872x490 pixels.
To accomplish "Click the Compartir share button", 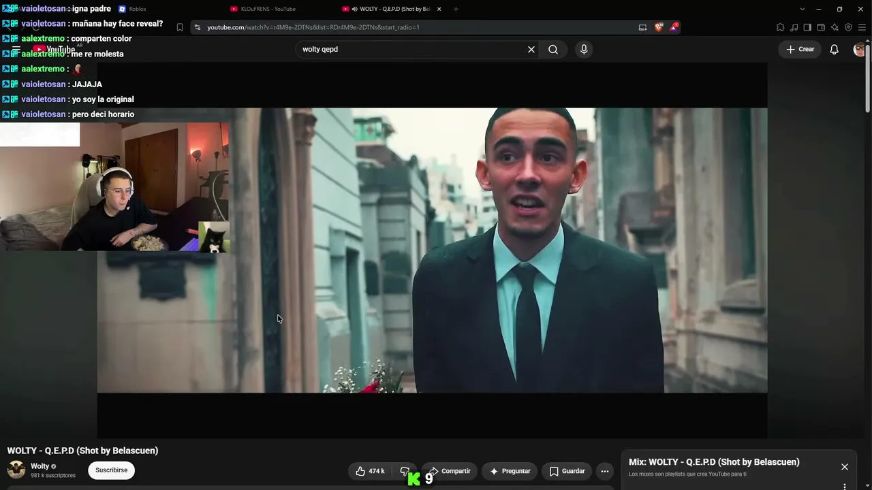I will [450, 471].
